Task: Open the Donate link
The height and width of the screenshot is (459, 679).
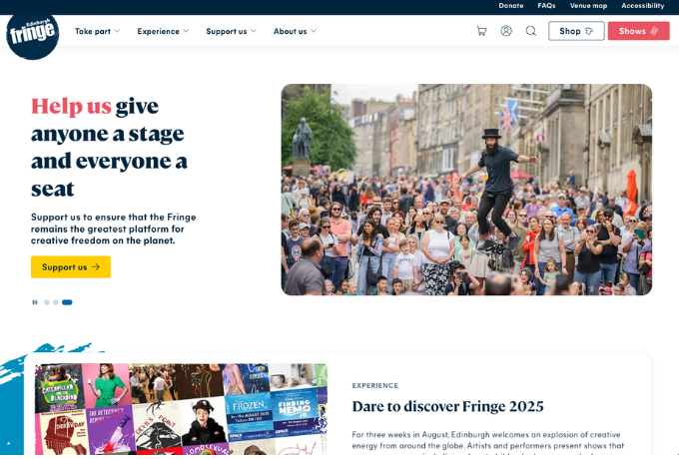Action: click(x=511, y=6)
